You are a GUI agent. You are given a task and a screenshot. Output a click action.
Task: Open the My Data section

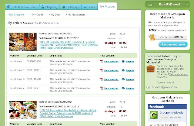pos(55,15)
